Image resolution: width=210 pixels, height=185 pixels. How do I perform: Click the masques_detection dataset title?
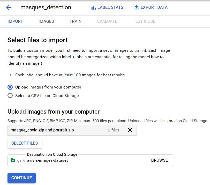point(46,8)
